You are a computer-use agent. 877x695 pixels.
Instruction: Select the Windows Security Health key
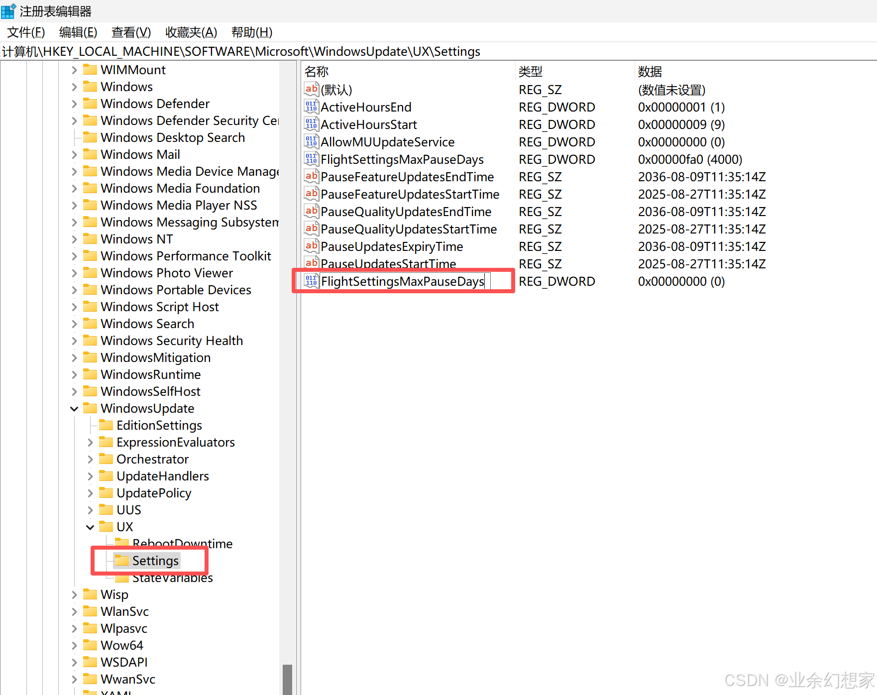pos(172,341)
